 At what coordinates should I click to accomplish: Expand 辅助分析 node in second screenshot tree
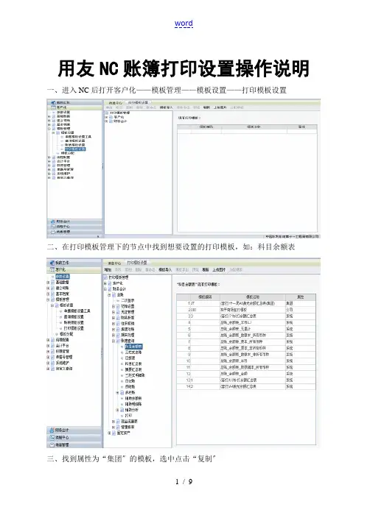117,410
